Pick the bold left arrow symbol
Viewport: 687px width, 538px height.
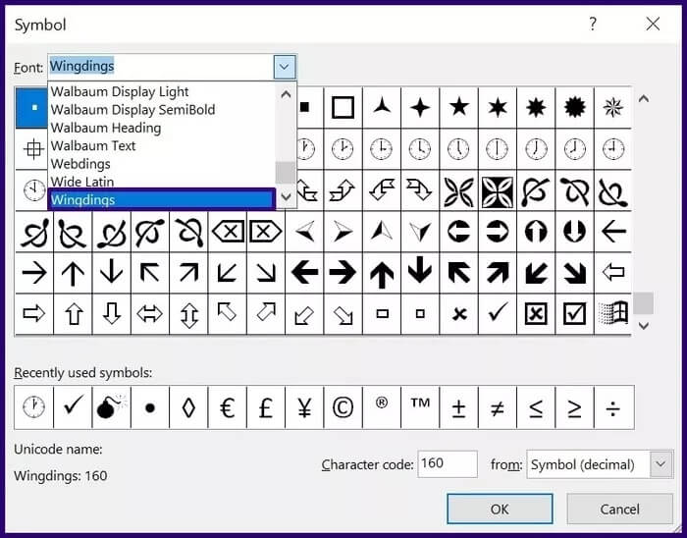(304, 273)
